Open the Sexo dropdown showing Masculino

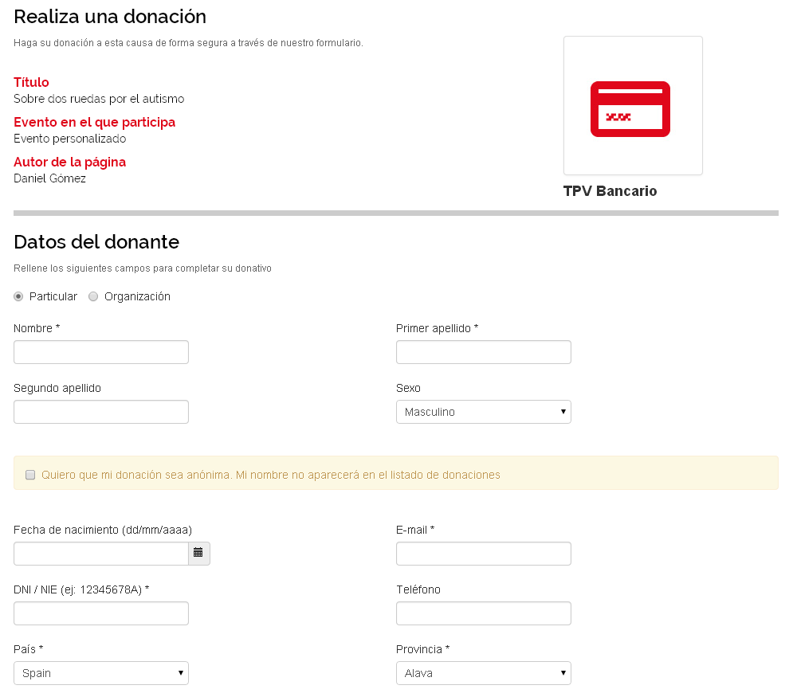[x=483, y=412]
